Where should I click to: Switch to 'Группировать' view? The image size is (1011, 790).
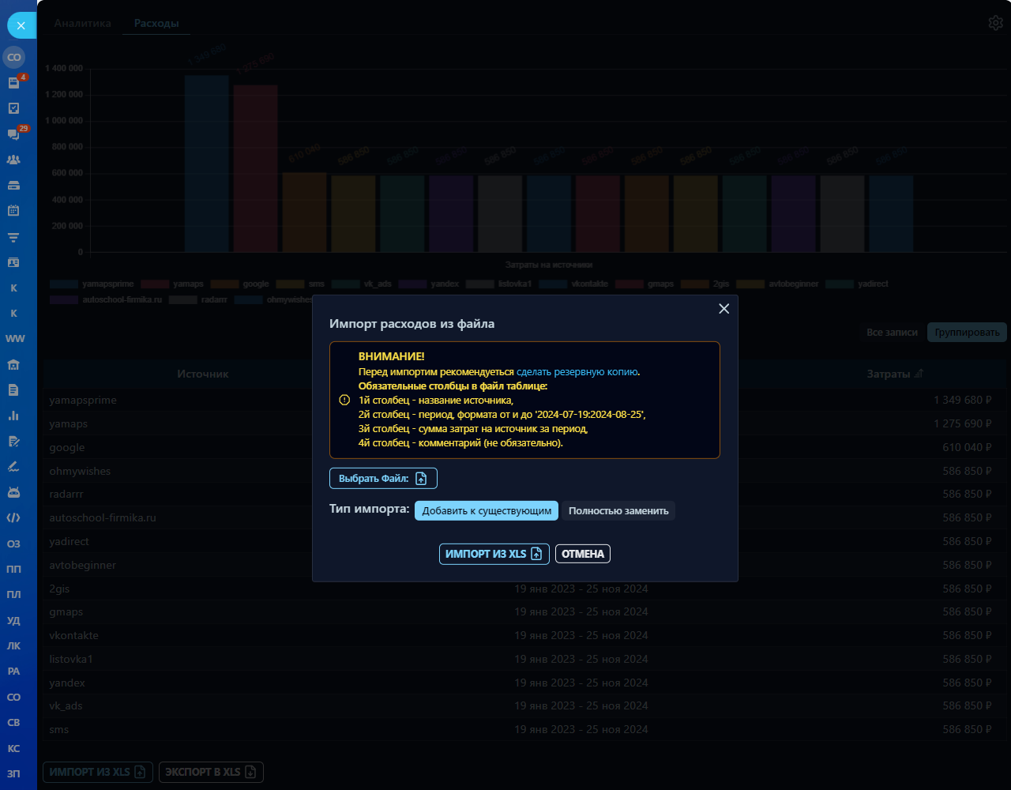pos(967,332)
